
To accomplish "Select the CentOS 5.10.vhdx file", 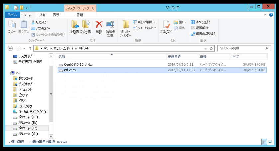I will [x=162, y=65].
